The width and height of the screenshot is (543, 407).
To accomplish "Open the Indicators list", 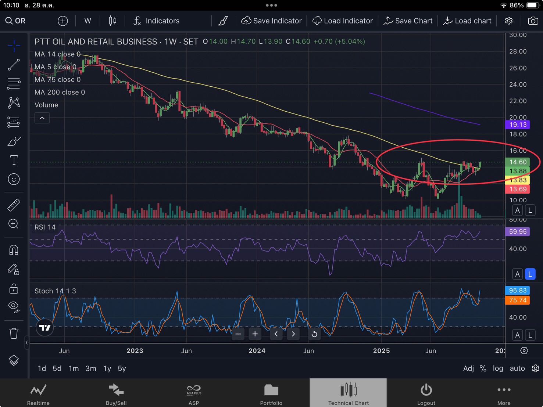I will tap(156, 21).
